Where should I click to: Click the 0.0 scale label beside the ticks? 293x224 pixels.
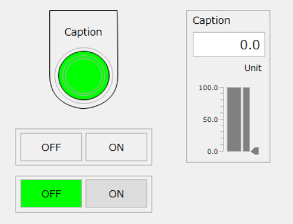(x=212, y=152)
